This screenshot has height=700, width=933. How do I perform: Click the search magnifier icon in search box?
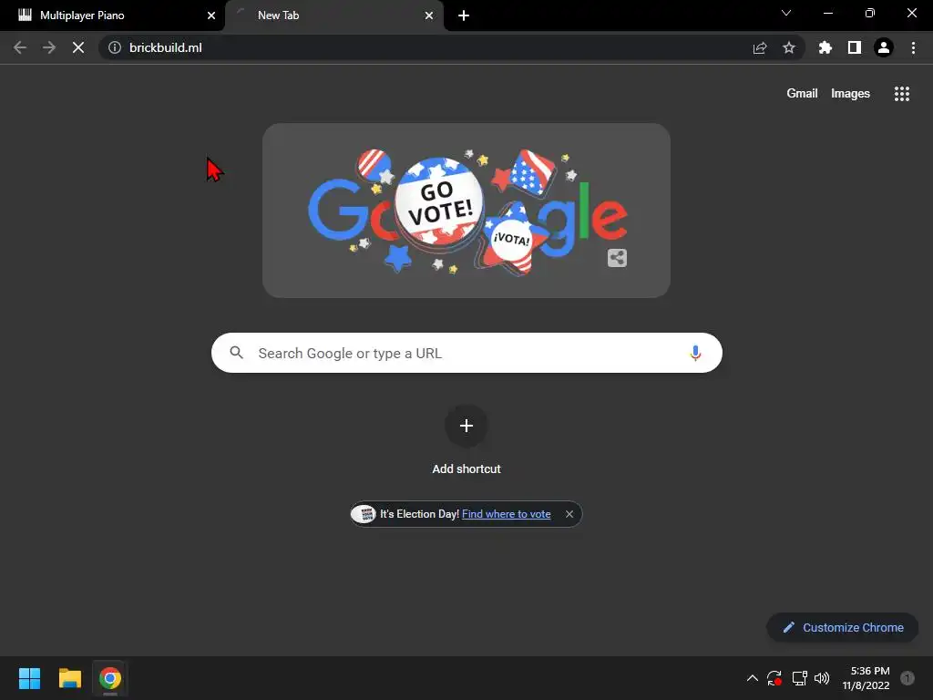point(236,353)
